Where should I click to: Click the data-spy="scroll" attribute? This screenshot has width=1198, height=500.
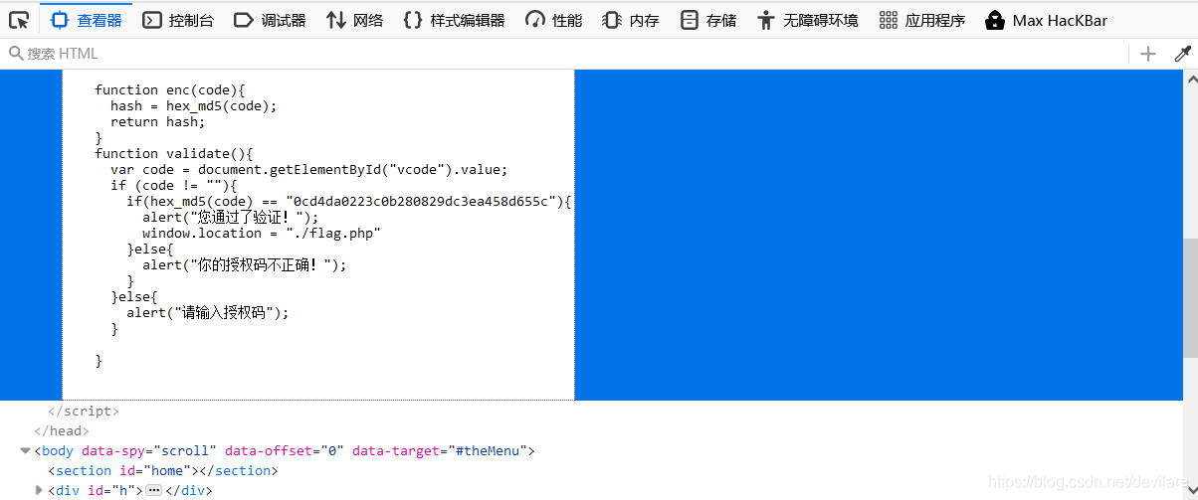coord(149,450)
